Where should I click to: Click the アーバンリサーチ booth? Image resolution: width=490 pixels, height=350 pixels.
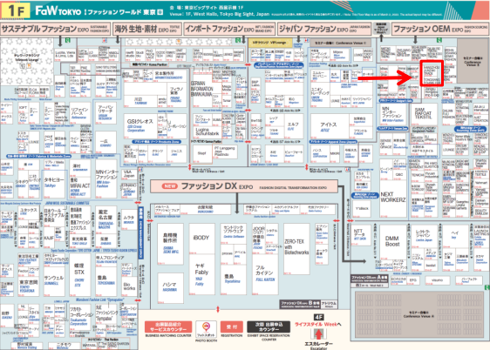click(105, 112)
